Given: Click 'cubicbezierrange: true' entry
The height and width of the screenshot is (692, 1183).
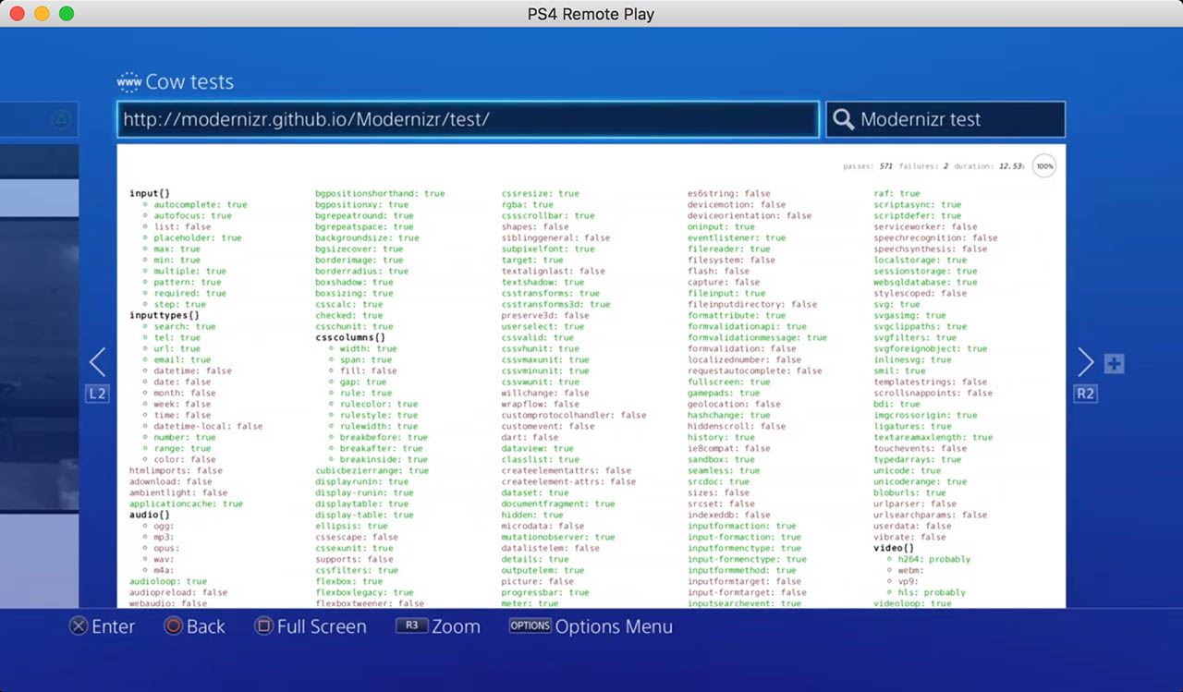Looking at the screenshot, I should [x=372, y=471].
